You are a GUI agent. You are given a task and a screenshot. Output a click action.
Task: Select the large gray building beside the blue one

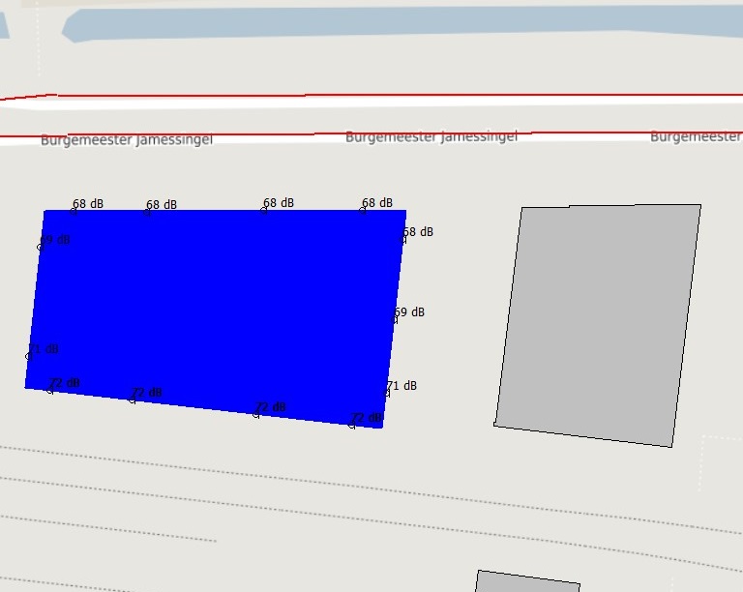pyautogui.click(x=598, y=325)
